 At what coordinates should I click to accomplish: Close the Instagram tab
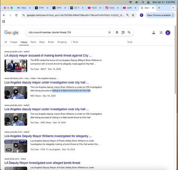pos(118,8)
